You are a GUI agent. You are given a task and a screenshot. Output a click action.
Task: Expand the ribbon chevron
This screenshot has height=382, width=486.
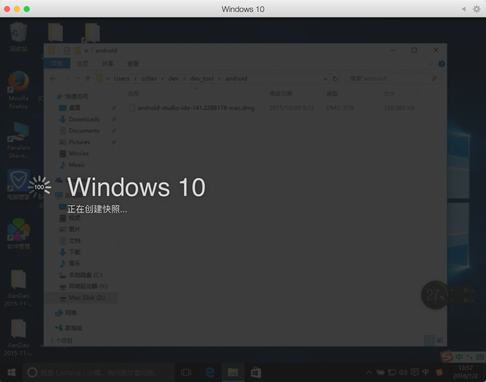pos(431,64)
